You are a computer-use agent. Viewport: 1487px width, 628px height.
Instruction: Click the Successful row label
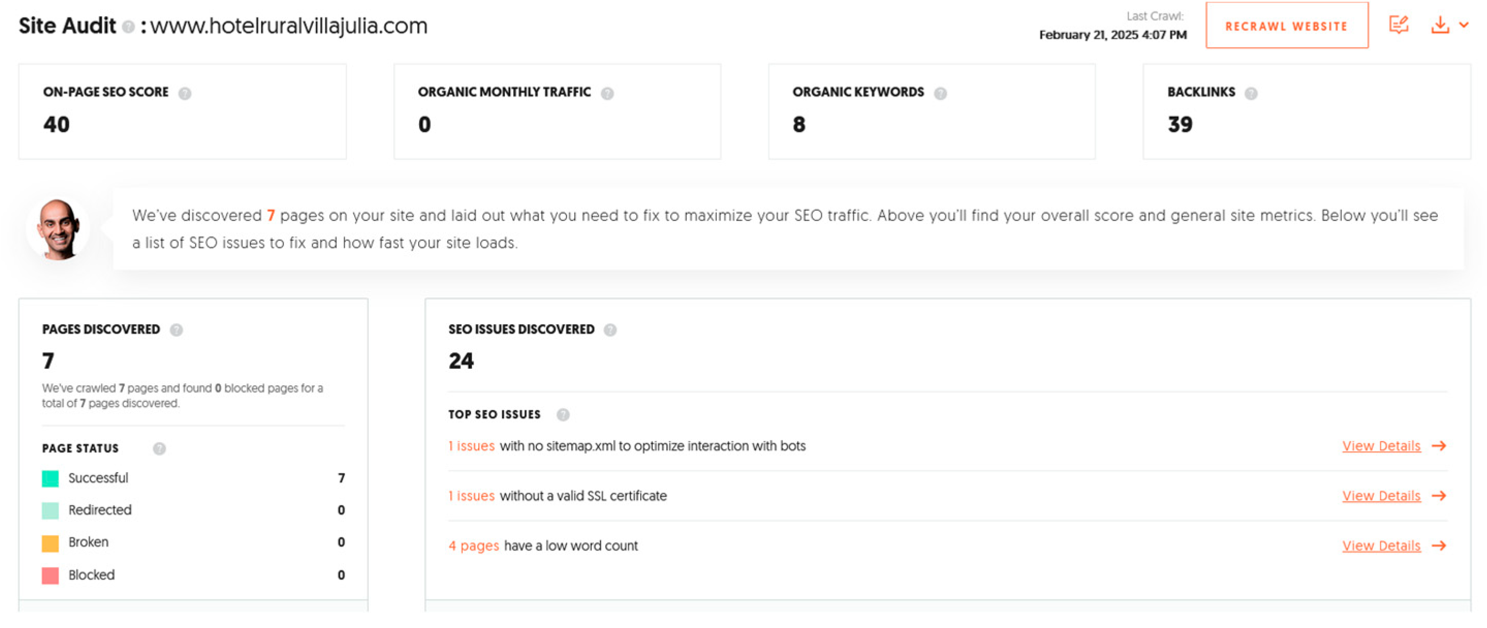98,478
